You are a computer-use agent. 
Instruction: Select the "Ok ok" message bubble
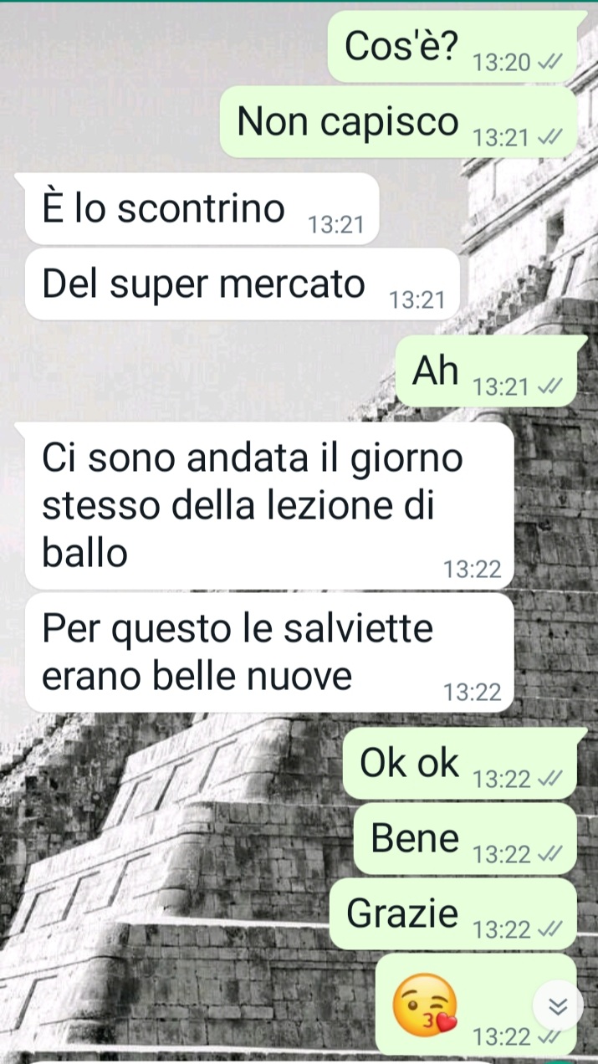[x=461, y=764]
